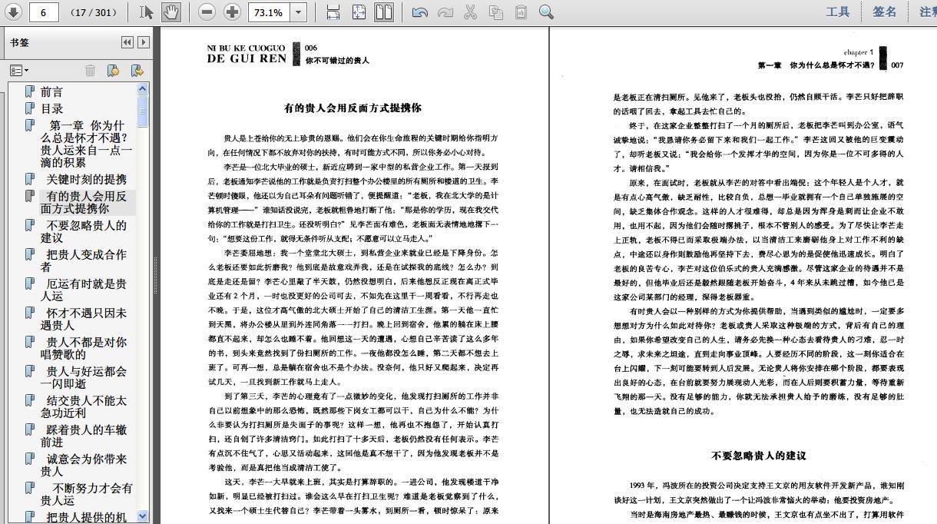937x524 pixels.
Task: Create a new bookmark icon
Action: tap(113, 71)
